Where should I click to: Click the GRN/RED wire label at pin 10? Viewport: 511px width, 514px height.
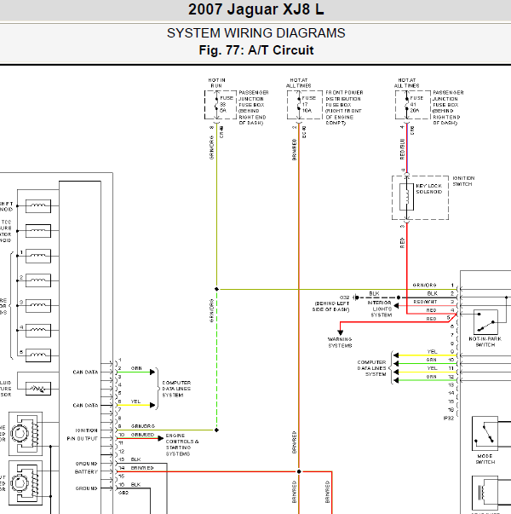[x=142, y=435]
